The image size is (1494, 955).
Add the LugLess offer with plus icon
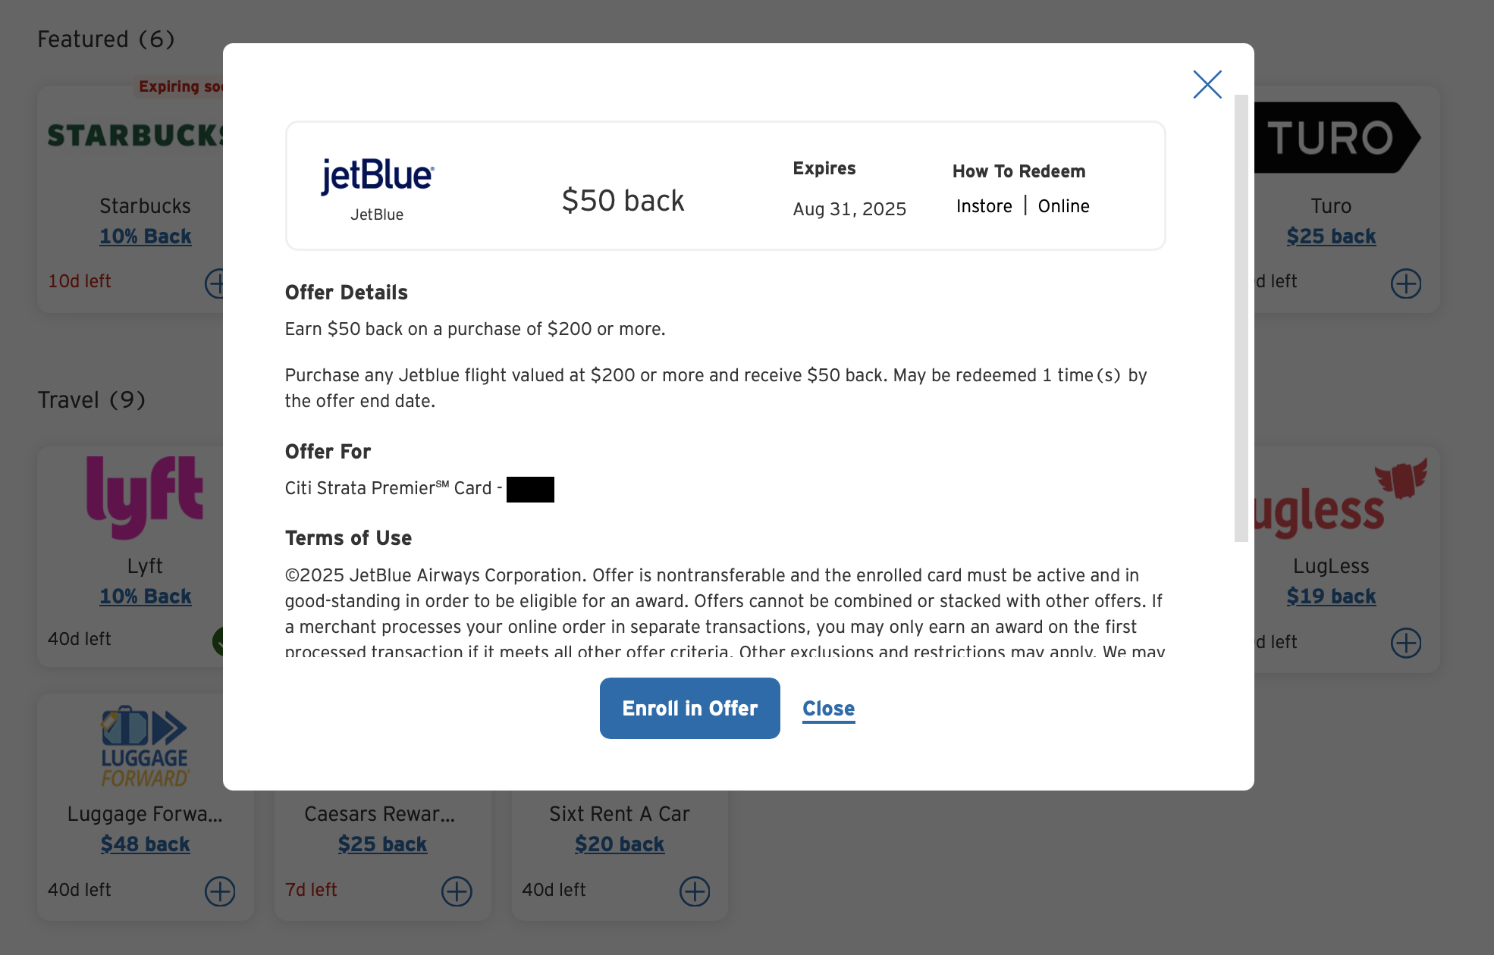[x=1405, y=643]
